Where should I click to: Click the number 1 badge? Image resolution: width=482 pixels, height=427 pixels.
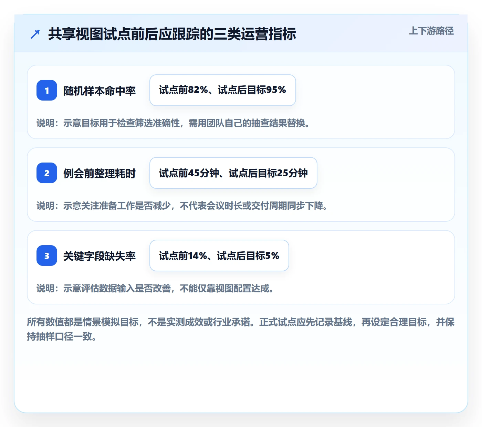(47, 90)
